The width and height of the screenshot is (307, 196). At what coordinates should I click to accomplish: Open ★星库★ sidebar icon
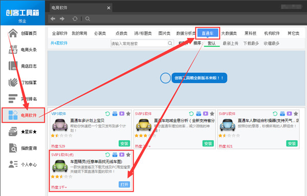[13, 132]
